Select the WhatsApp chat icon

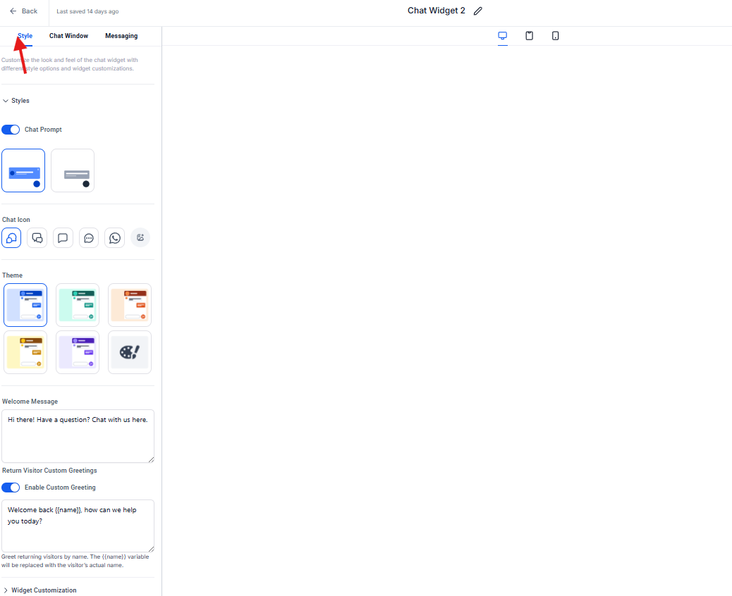[114, 238]
